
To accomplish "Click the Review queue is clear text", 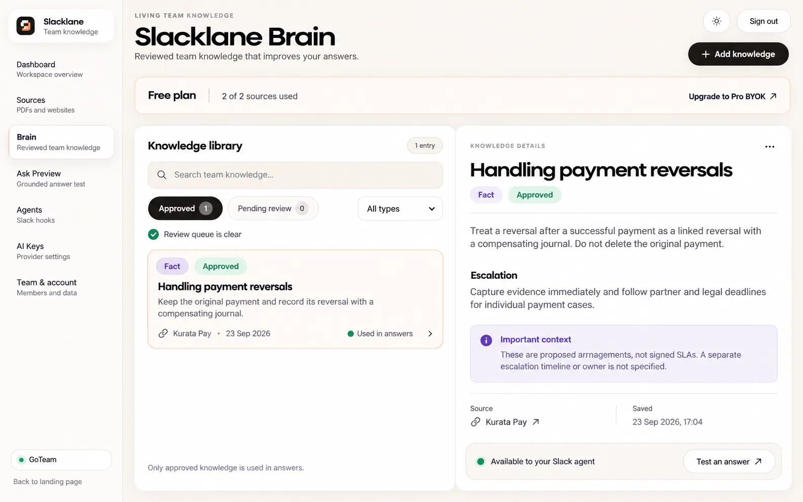I will click(203, 234).
